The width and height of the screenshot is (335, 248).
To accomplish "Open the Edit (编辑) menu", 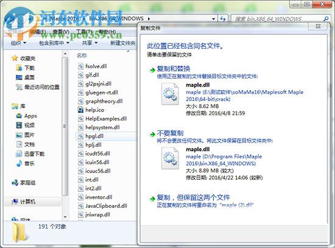I will [x=38, y=32].
